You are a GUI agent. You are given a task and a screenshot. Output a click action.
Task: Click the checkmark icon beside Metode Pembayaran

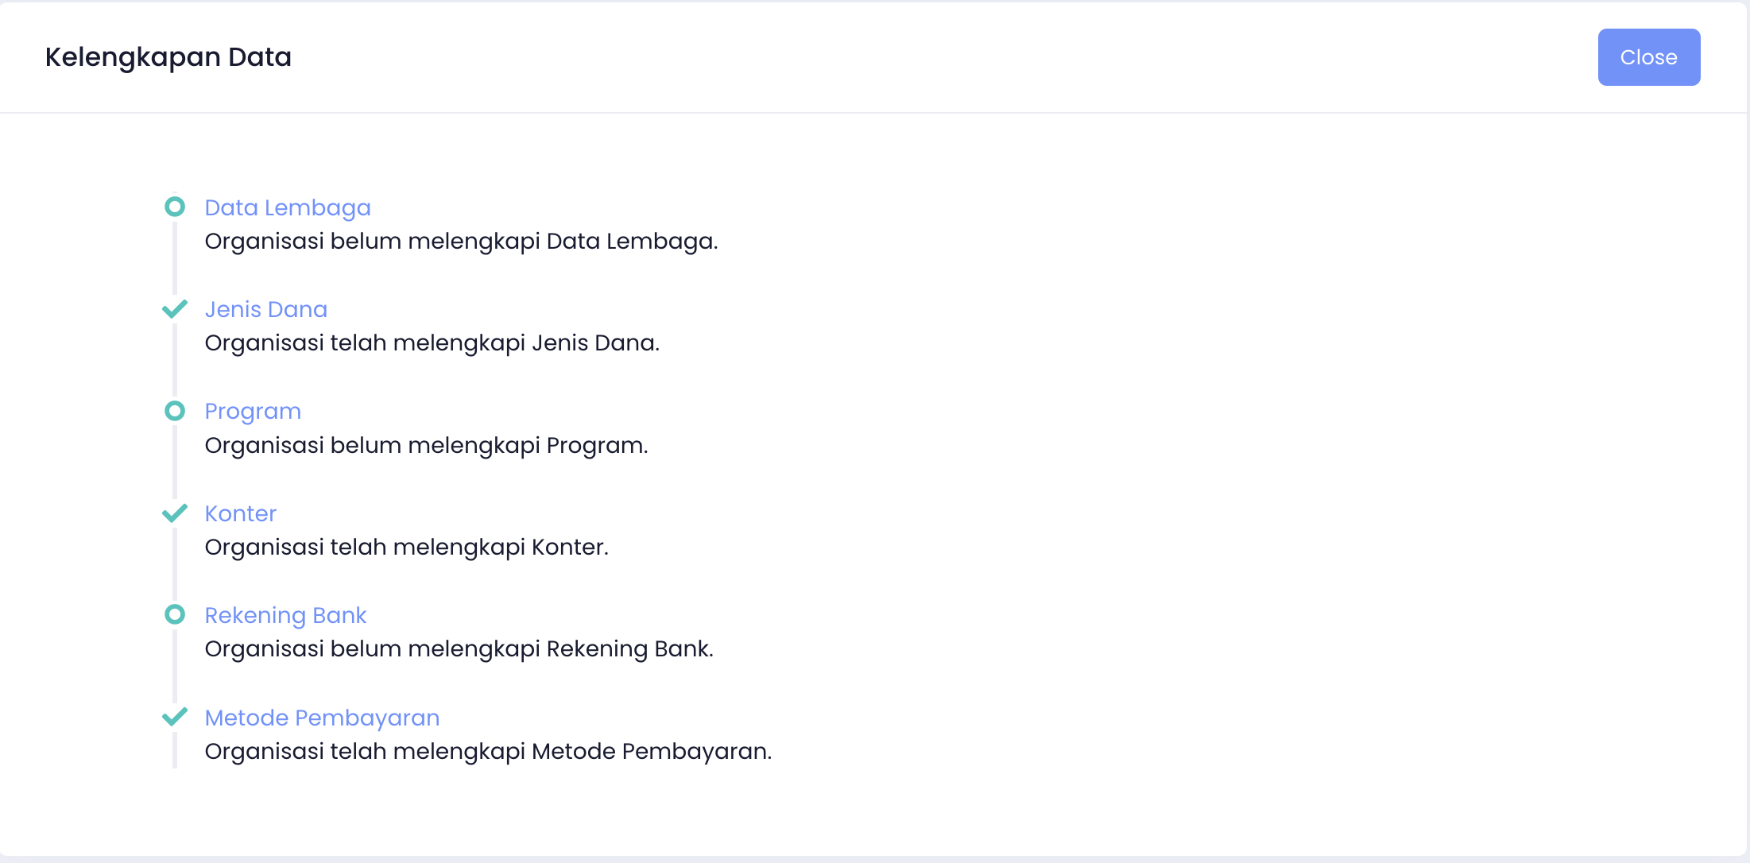[x=175, y=717]
